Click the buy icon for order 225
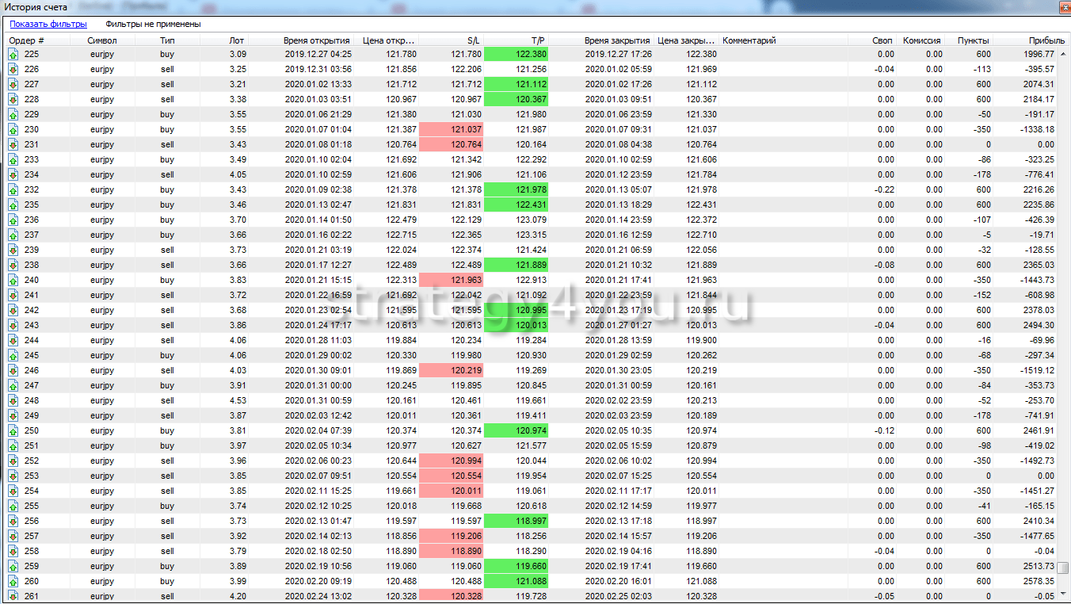Screen dimensions: 1071x604 pos(13,54)
